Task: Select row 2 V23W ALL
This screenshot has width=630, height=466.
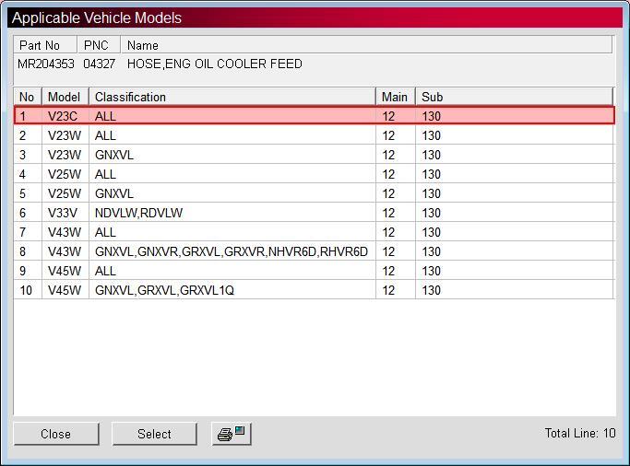Action: (x=315, y=135)
